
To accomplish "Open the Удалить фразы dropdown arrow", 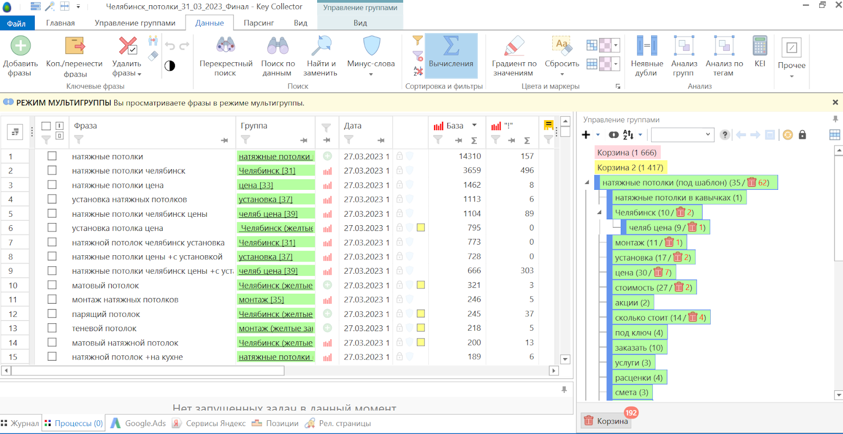I will pyautogui.click(x=140, y=74).
